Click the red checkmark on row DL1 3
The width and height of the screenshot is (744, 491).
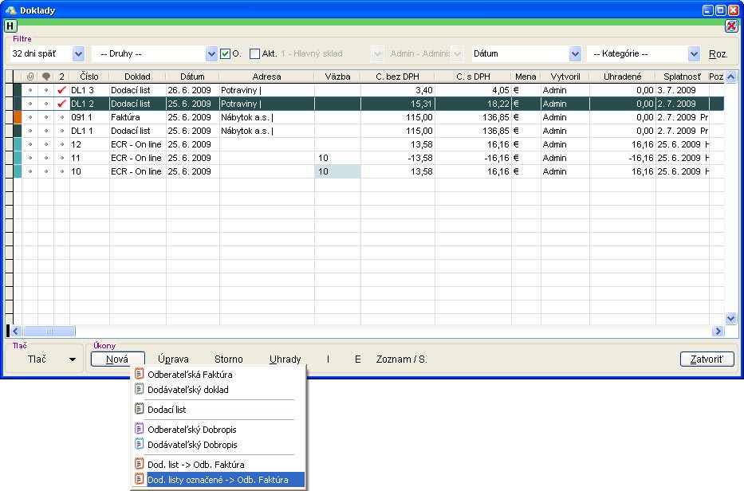61,90
